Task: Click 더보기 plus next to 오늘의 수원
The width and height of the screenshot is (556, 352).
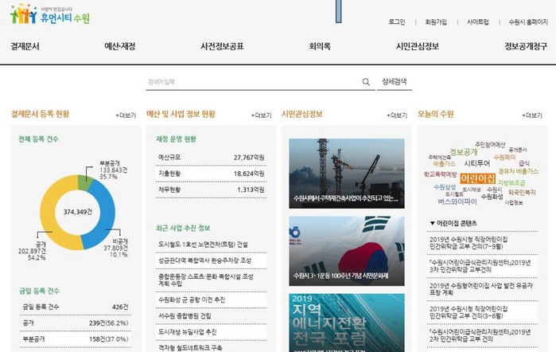Action: pyautogui.click(x=531, y=115)
